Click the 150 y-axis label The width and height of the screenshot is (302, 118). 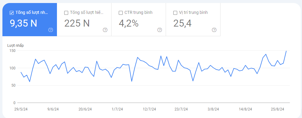click(13, 51)
